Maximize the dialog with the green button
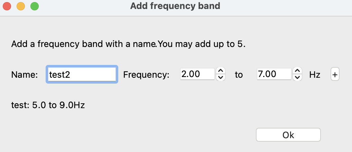The height and width of the screenshot is (152, 352). pos(34,6)
